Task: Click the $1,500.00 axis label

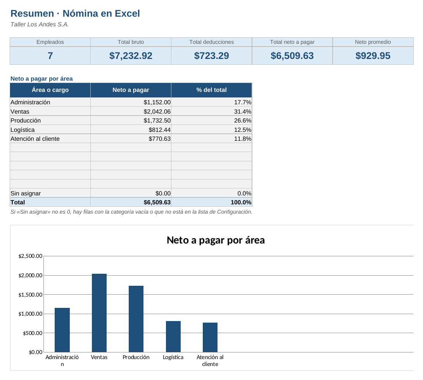Action: pos(31,295)
